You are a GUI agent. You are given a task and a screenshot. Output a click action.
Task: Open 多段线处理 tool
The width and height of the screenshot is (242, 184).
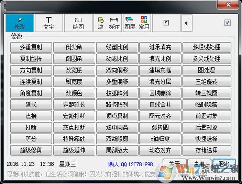207,47
